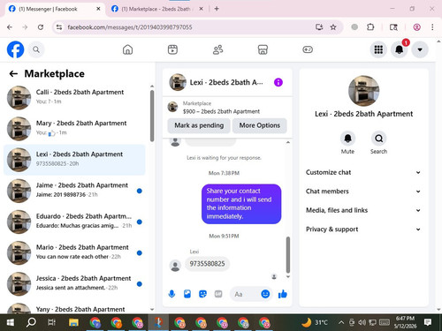This screenshot has width=442, height=331.
Task: Attach a photo with the image icon
Action: click(187, 294)
